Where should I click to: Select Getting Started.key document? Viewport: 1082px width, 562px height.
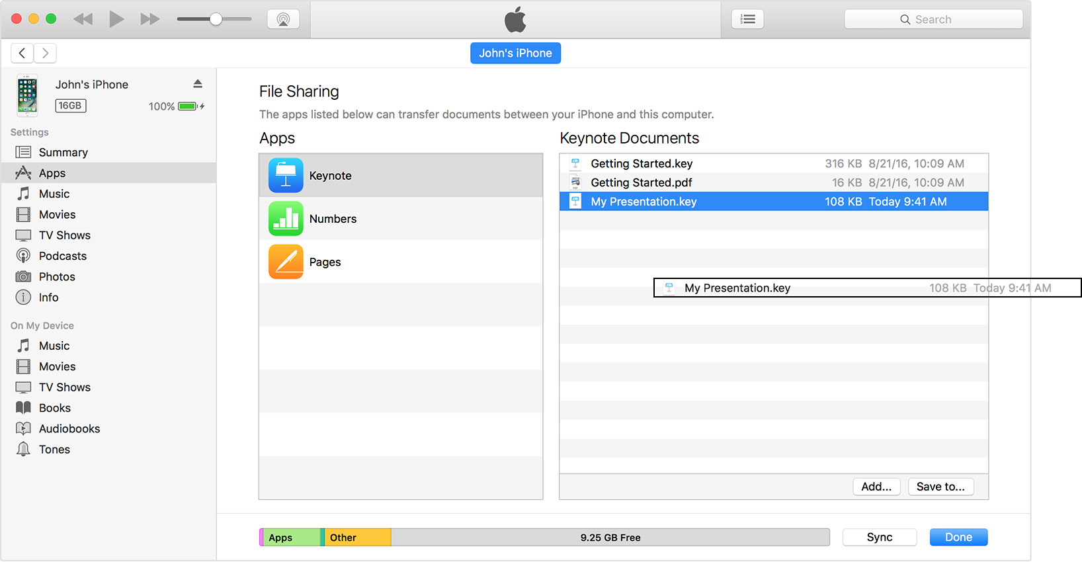tap(774, 163)
